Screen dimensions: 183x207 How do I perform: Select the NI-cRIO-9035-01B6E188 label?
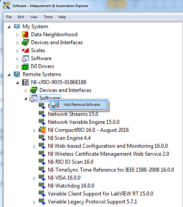(58, 82)
